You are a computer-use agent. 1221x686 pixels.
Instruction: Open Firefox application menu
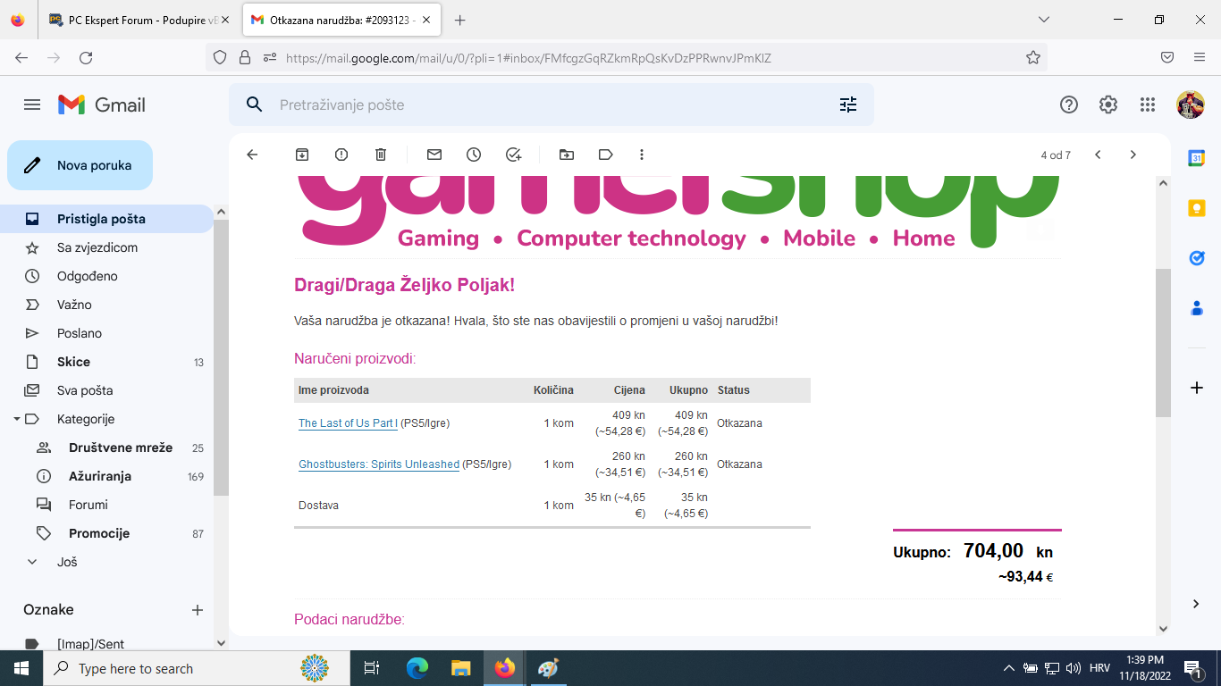1200,57
